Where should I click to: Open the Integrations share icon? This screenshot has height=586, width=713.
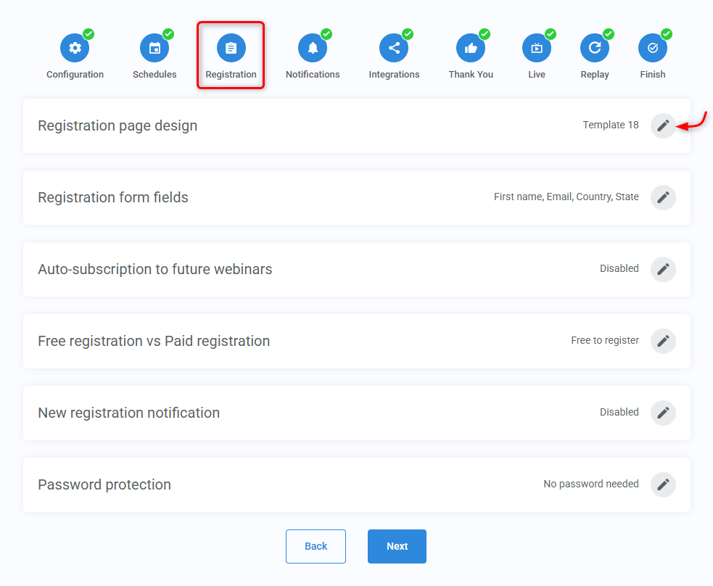tap(394, 47)
